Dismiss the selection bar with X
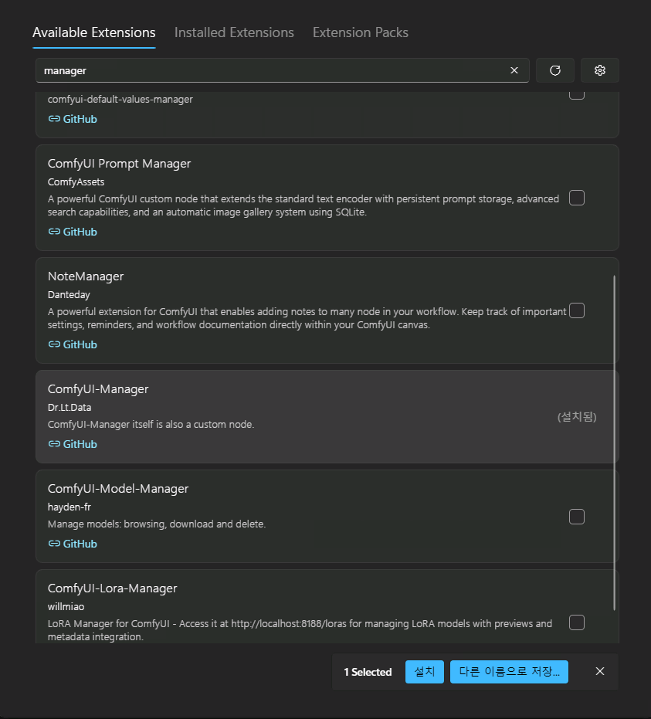 pyautogui.click(x=599, y=671)
